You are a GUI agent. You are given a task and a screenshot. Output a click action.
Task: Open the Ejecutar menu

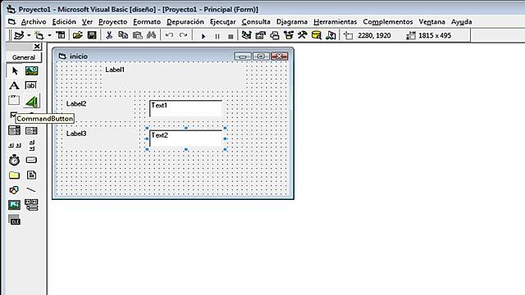(x=222, y=22)
